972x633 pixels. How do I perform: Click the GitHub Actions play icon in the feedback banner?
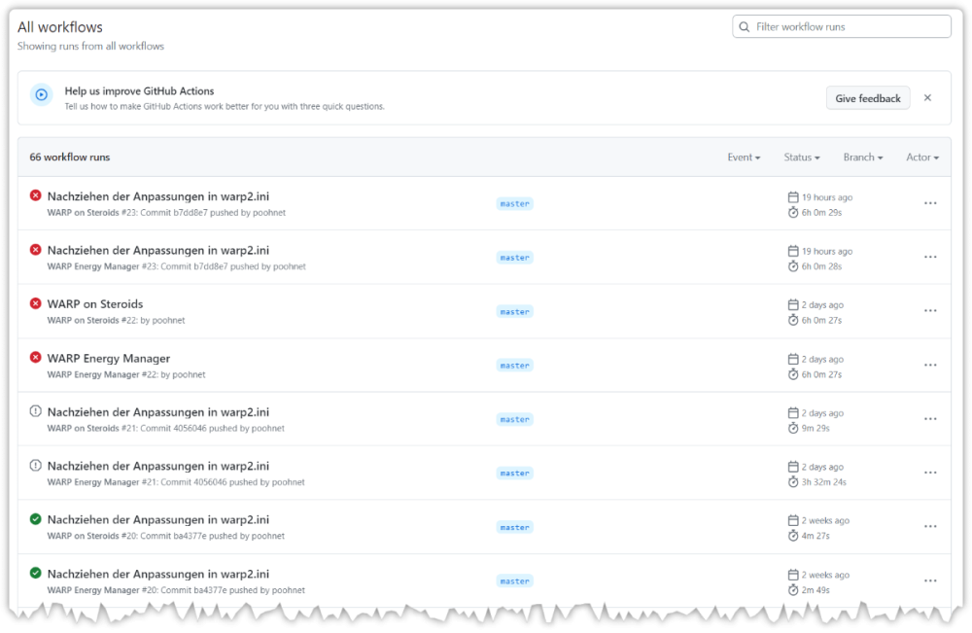point(41,95)
